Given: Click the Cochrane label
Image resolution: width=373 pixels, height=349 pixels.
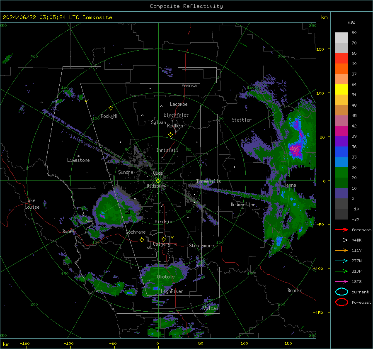Looking at the screenshot, I should pyautogui.click(x=136, y=232).
